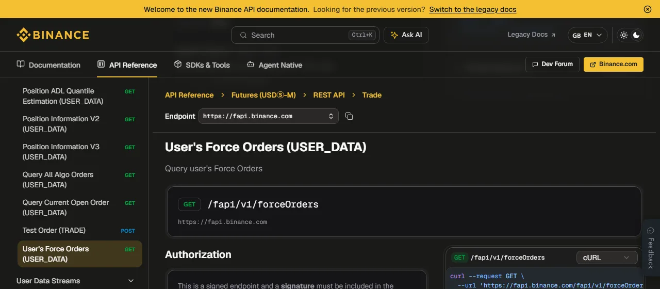Click the Ask AI sparkle icon

tap(394, 35)
